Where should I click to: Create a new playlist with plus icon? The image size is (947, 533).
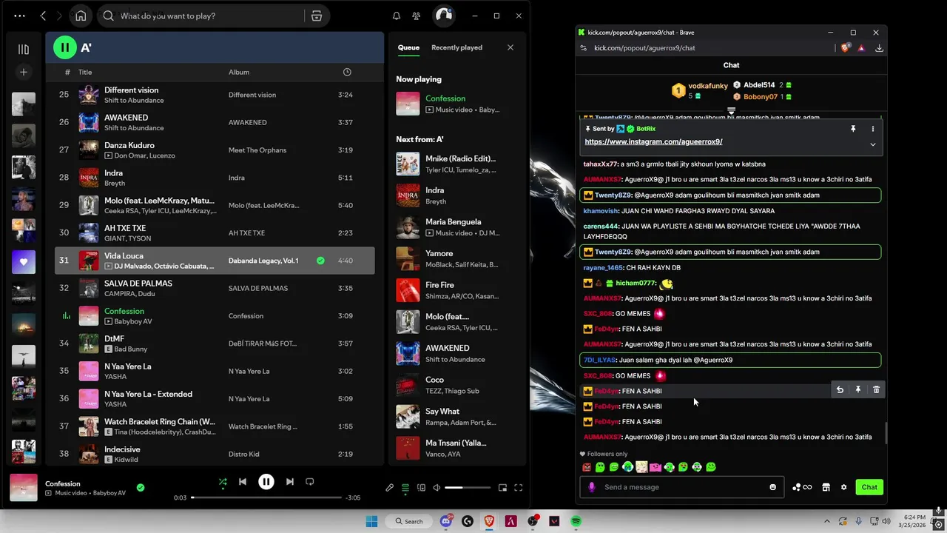(x=24, y=72)
